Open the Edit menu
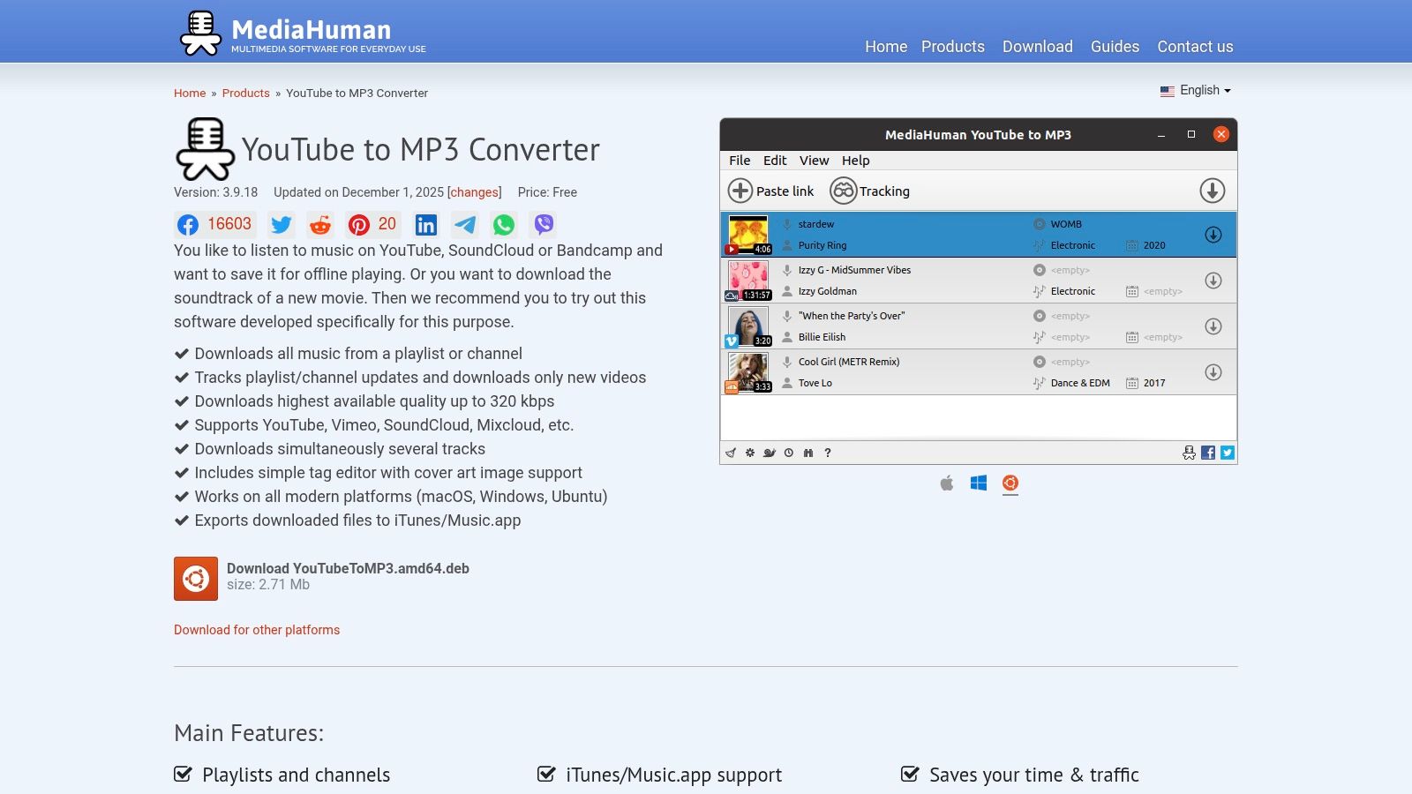The width and height of the screenshot is (1412, 794). click(775, 161)
